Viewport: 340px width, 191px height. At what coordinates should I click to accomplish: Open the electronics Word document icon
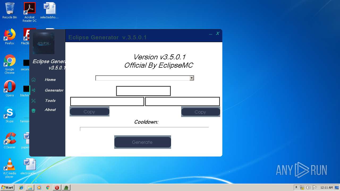coord(29,167)
